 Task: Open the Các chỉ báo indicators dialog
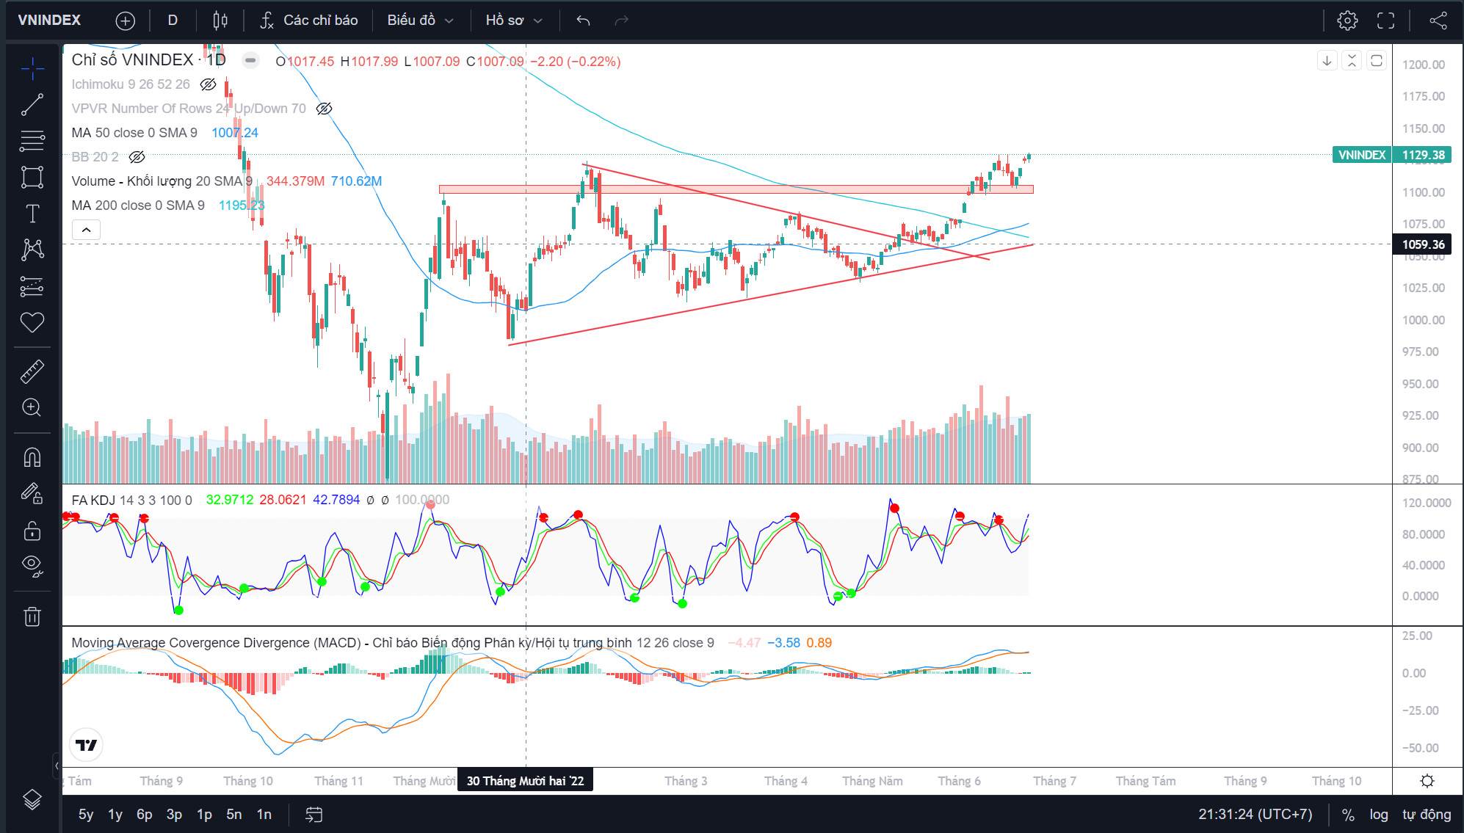pos(309,21)
